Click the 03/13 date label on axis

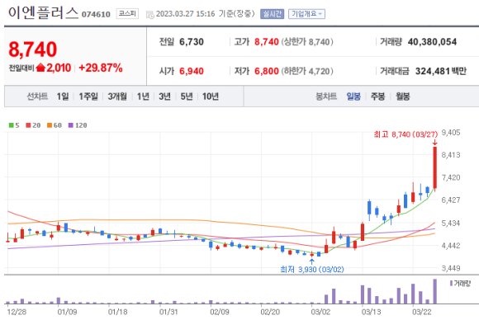click(371, 312)
